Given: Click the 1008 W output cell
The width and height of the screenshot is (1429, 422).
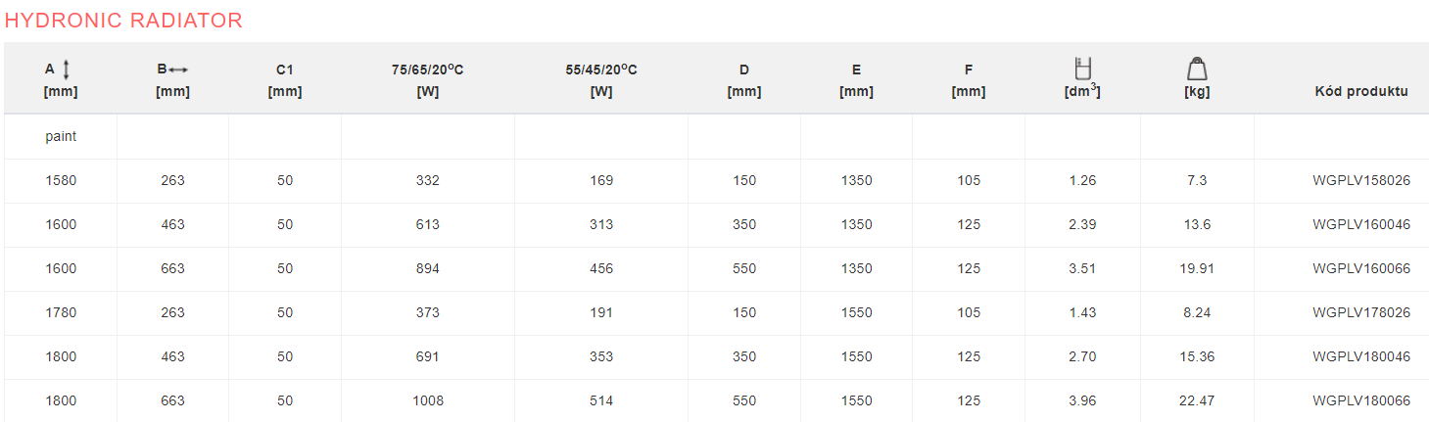Looking at the screenshot, I should point(427,401).
